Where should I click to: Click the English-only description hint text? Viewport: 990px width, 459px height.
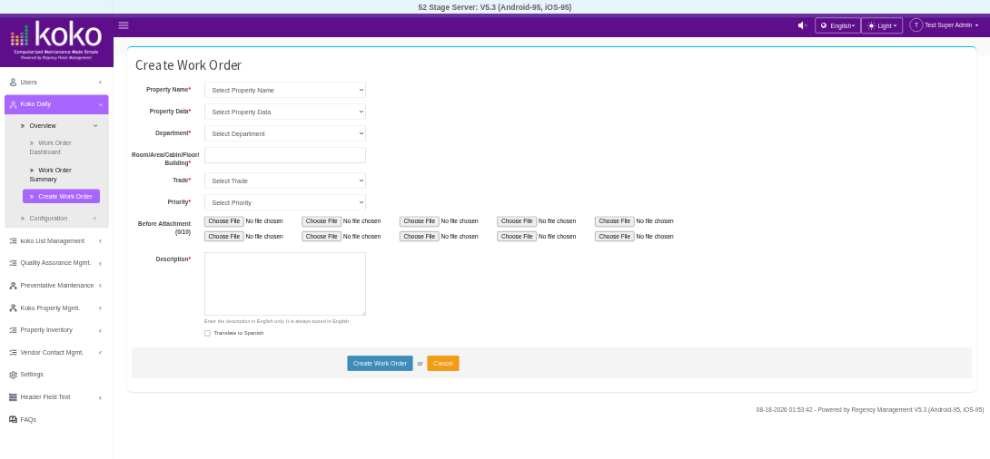click(276, 321)
